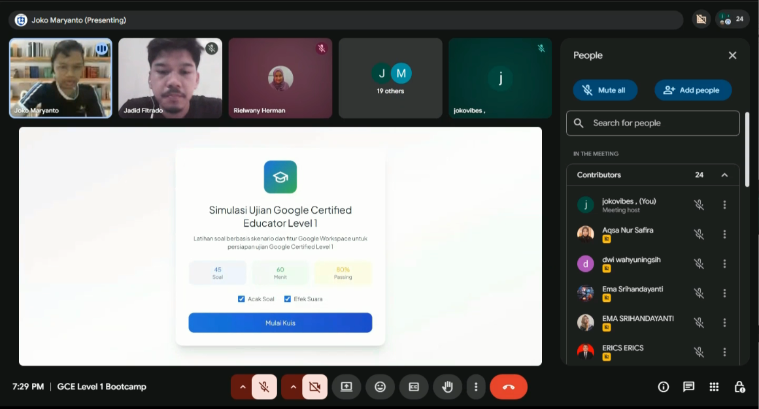Open audio settings arrow beside microphone
Viewport: 759px width, 409px height.
point(243,387)
